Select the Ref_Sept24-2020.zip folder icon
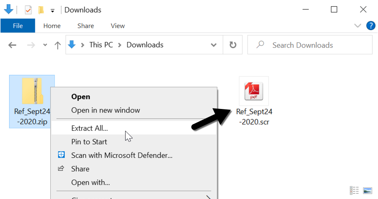 pos(32,91)
